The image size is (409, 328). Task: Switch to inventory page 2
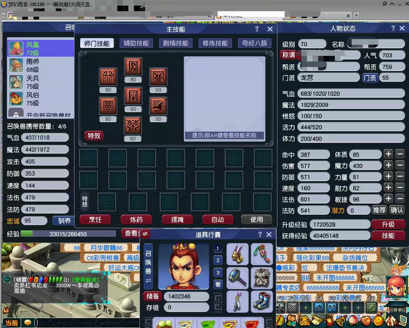click(217, 260)
